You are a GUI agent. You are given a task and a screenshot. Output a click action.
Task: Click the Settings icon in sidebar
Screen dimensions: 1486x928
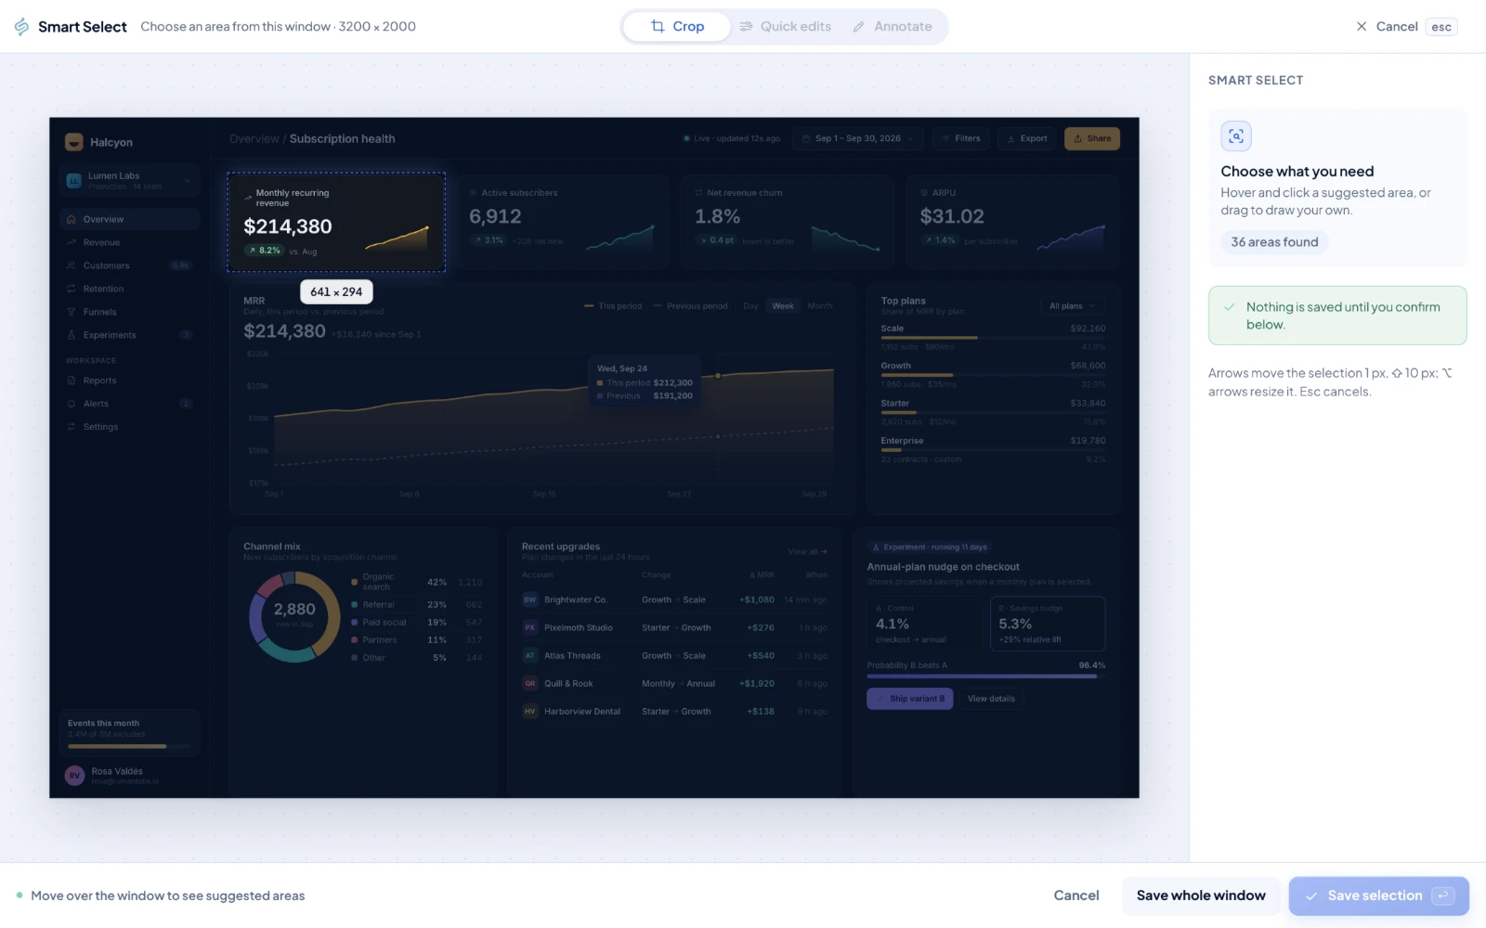pos(72,427)
